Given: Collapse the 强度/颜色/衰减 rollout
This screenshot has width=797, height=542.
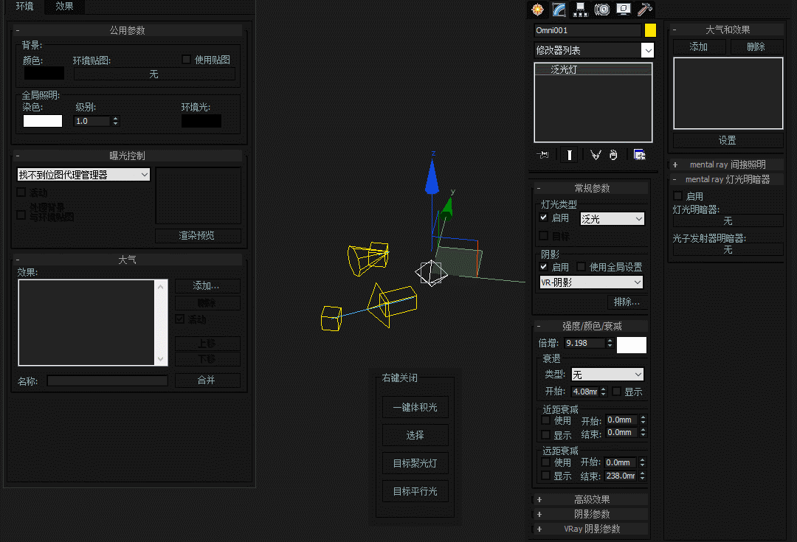Looking at the screenshot, I should 592,326.
